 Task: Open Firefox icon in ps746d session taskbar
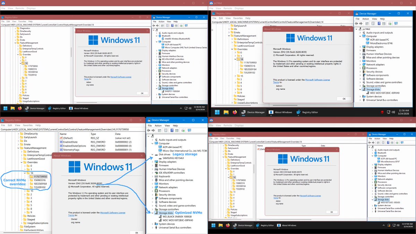(x=235, y=112)
